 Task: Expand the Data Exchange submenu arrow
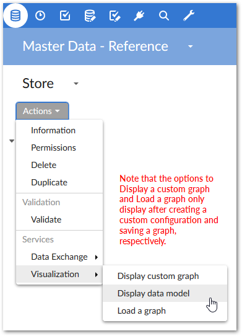click(97, 257)
